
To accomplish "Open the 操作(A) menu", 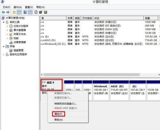I will [18, 7].
